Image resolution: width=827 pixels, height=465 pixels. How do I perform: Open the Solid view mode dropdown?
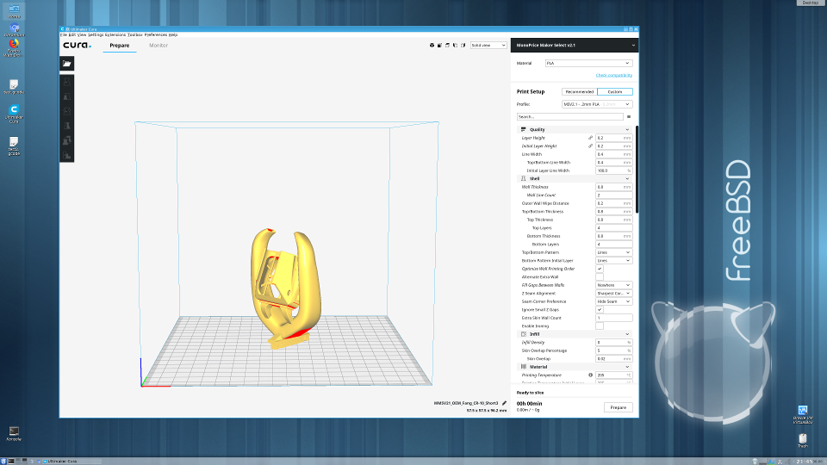489,45
